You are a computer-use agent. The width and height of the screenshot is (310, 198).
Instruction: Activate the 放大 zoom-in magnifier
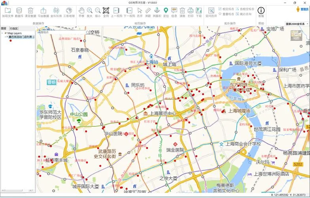pos(89,12)
